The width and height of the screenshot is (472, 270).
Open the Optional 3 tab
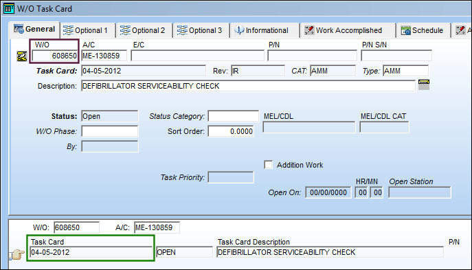(x=201, y=30)
